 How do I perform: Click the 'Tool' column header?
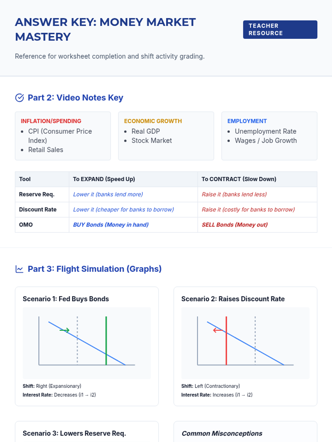coord(25,179)
